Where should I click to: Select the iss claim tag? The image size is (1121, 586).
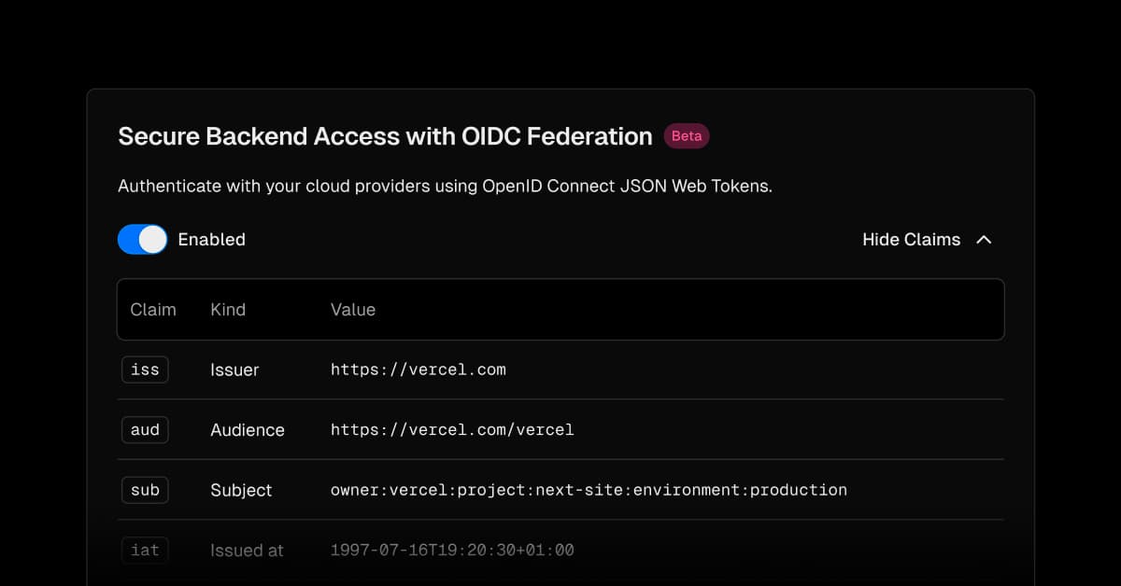[x=145, y=370]
